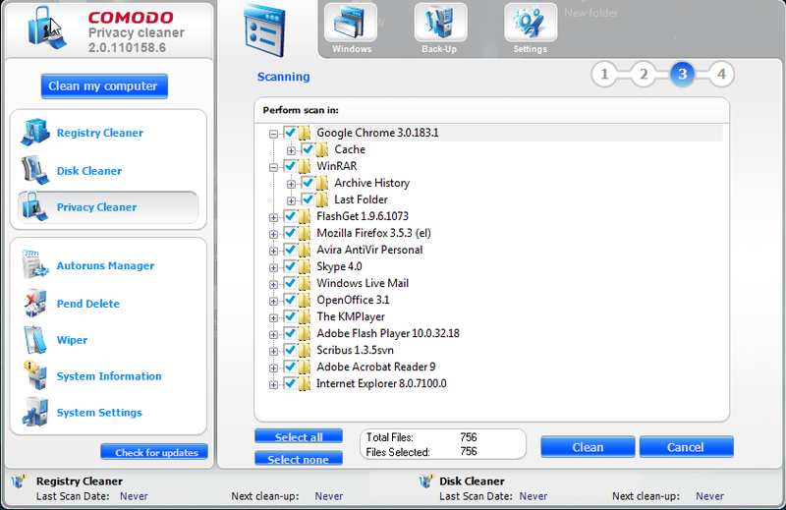Click the Comodo padlock logo icon

coord(46,28)
